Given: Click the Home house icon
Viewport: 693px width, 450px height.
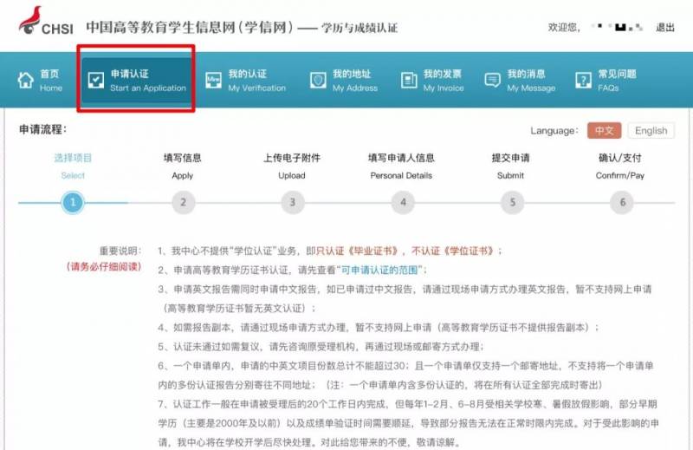Looking at the screenshot, I should (25, 81).
